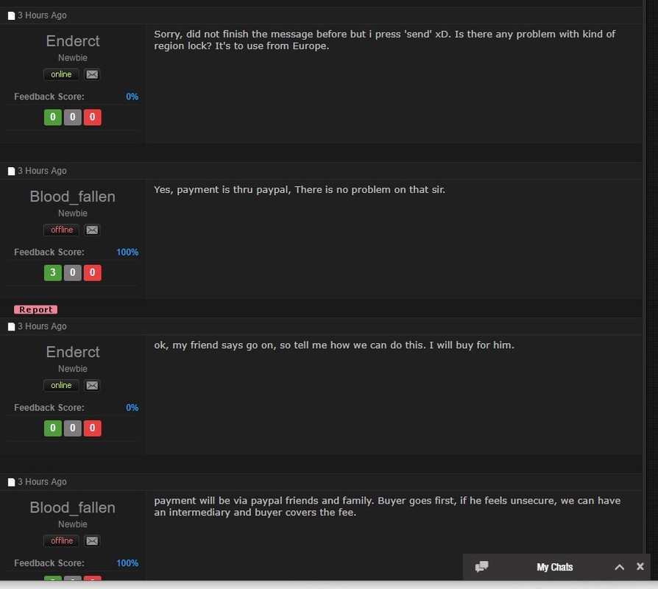Click the red negative feedback count on the first Enderct post
Image resolution: width=658 pixels, height=589 pixels.
pyautogui.click(x=92, y=117)
